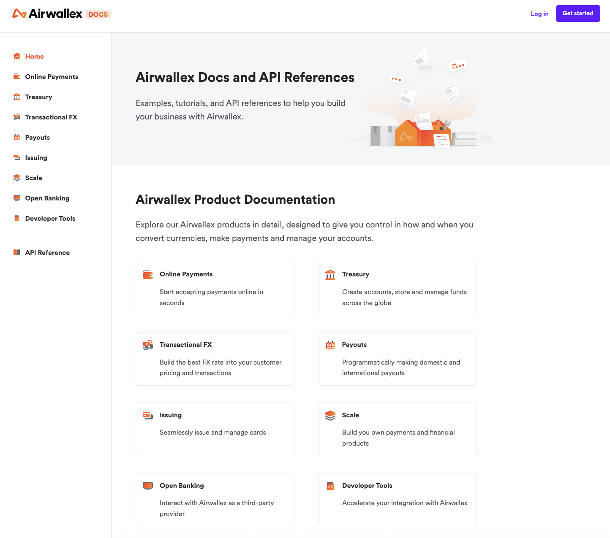Select Transactional FX in the sidebar
This screenshot has height=538, width=610.
[51, 117]
